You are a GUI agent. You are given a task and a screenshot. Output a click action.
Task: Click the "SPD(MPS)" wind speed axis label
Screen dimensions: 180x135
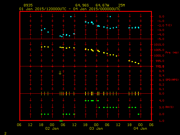coord(172,80)
